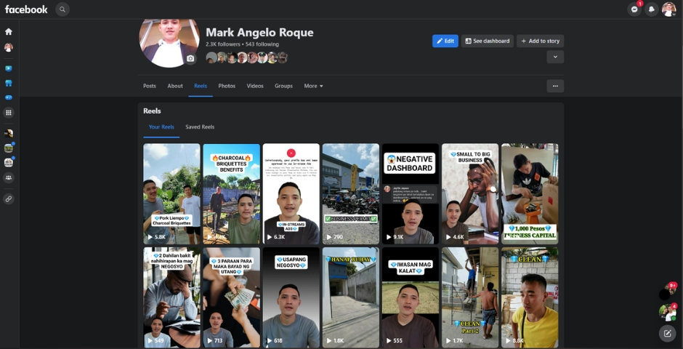Go to Home in the left sidebar
Image resolution: width=683 pixels, height=349 pixels.
click(9, 31)
